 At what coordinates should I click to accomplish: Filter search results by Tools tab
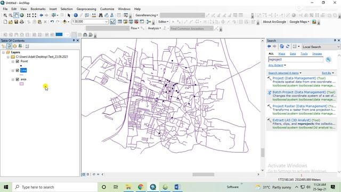[x=304, y=54]
